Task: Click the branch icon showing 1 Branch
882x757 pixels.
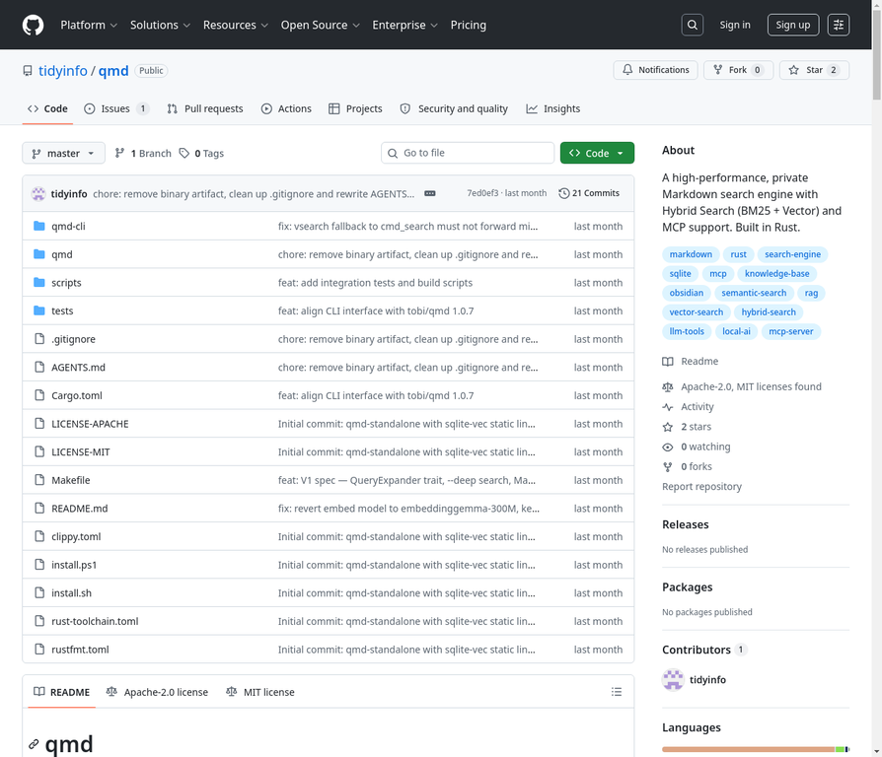Action: (x=117, y=153)
